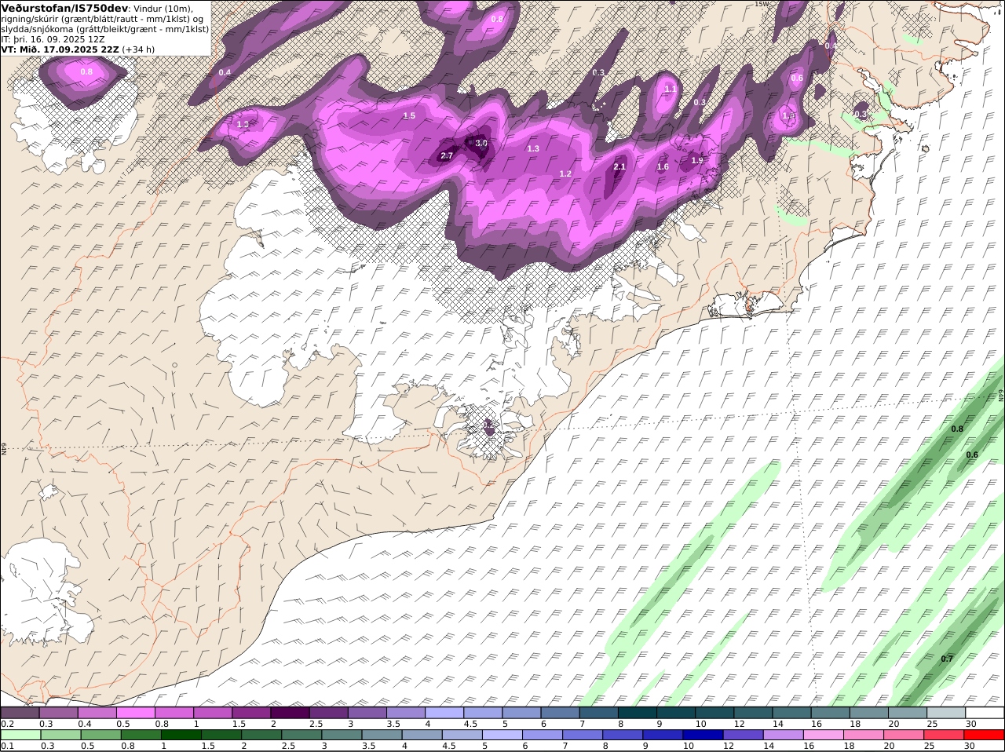This screenshot has width=1005, height=752.
Task: Select the 0.5 swatch in green rain legend
Action: [x=100, y=735]
